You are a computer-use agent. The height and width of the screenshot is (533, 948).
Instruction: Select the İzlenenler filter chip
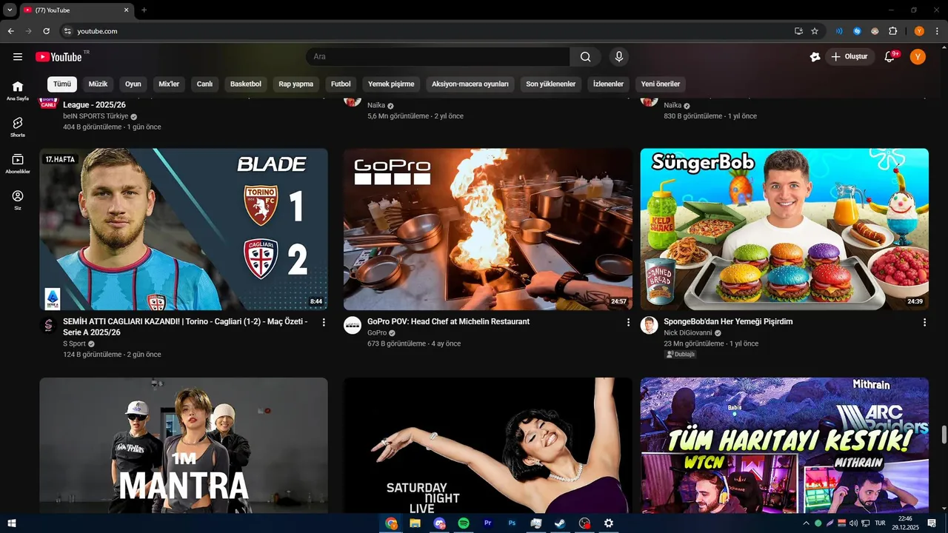pos(608,84)
